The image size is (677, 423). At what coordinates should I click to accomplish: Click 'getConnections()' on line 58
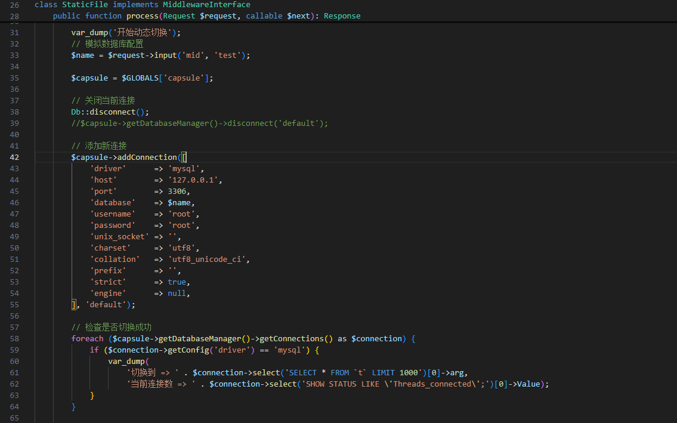296,339
